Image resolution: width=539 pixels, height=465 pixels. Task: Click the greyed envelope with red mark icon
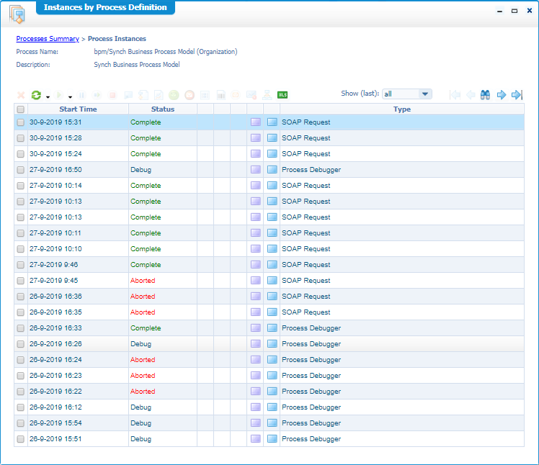pos(251,95)
